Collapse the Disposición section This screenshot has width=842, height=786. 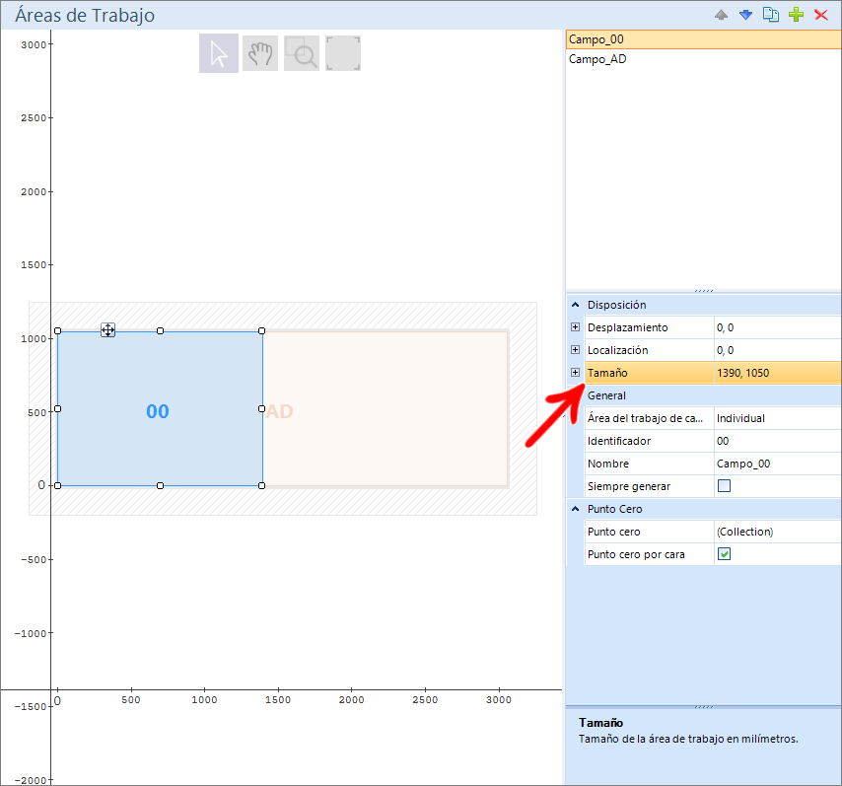[575, 305]
